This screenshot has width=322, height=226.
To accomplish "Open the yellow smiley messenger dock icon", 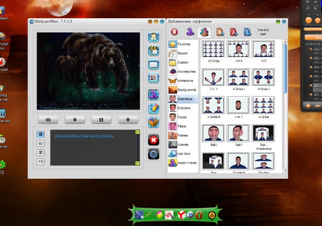I will [160, 215].
